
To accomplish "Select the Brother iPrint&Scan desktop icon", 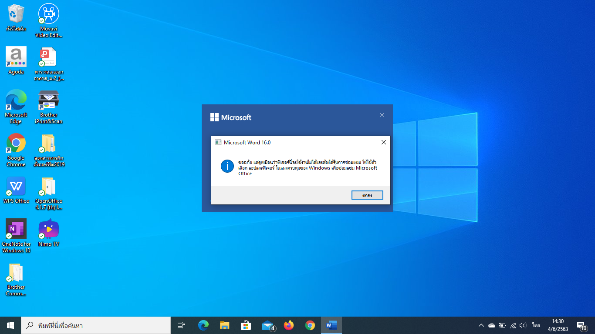I will 49,107.
